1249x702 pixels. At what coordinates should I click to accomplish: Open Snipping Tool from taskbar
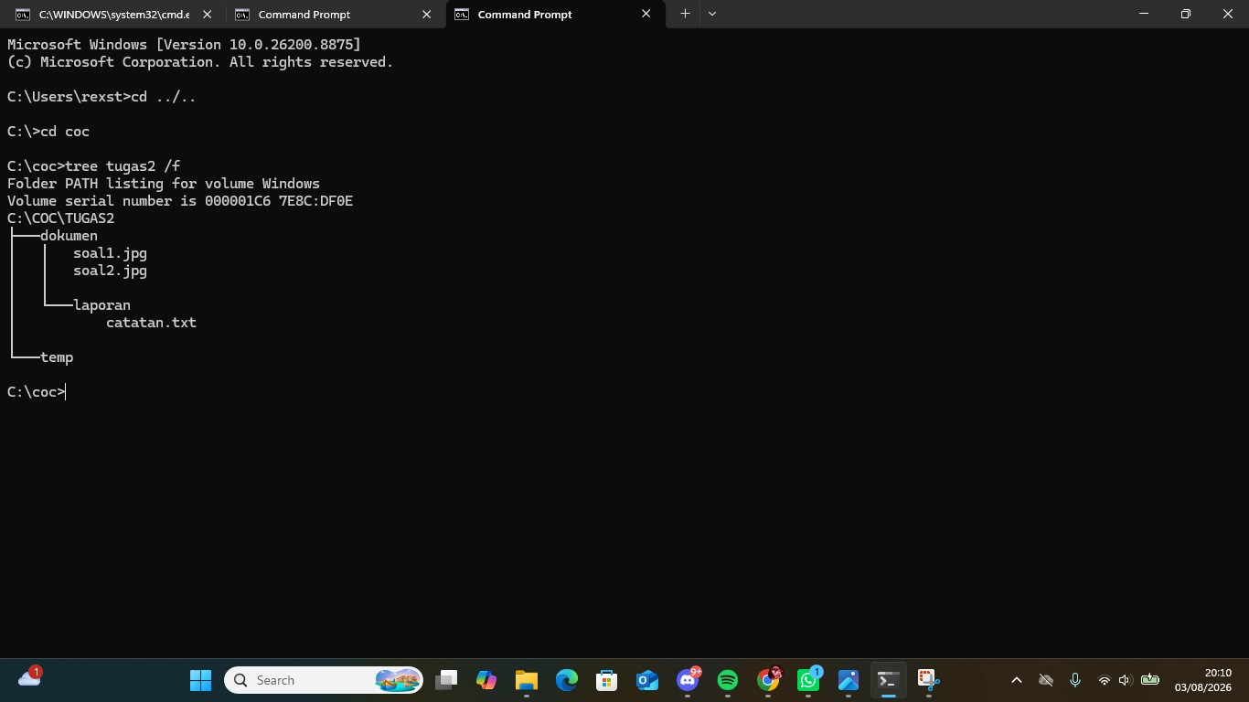tap(928, 680)
